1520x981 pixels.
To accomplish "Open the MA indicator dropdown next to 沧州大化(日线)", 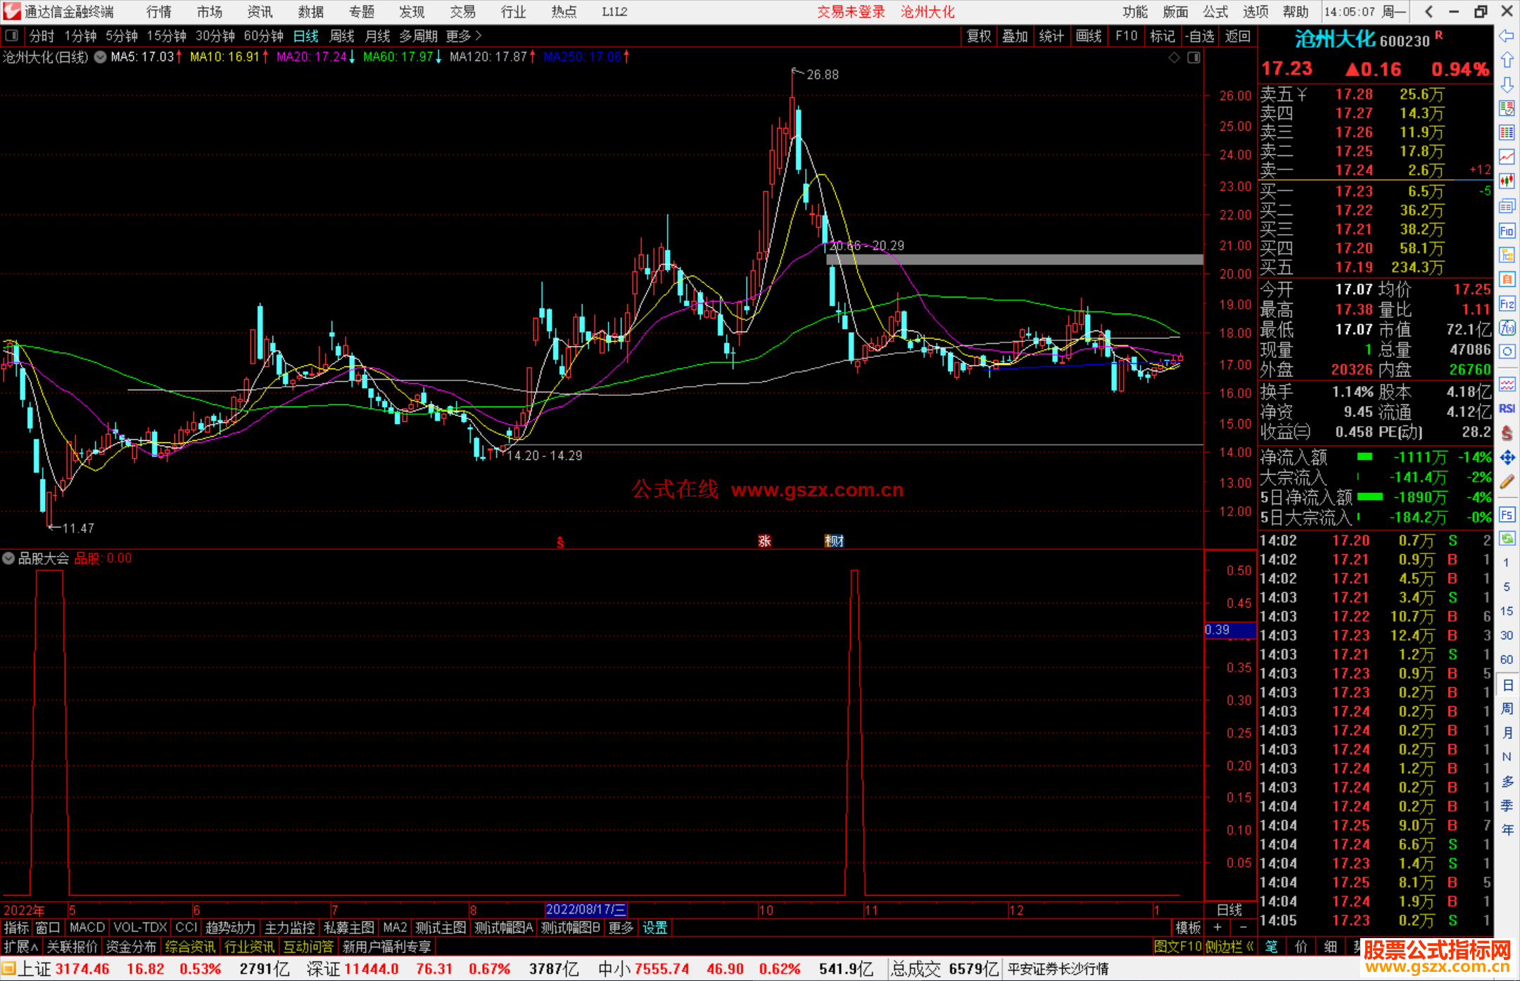I will [101, 58].
